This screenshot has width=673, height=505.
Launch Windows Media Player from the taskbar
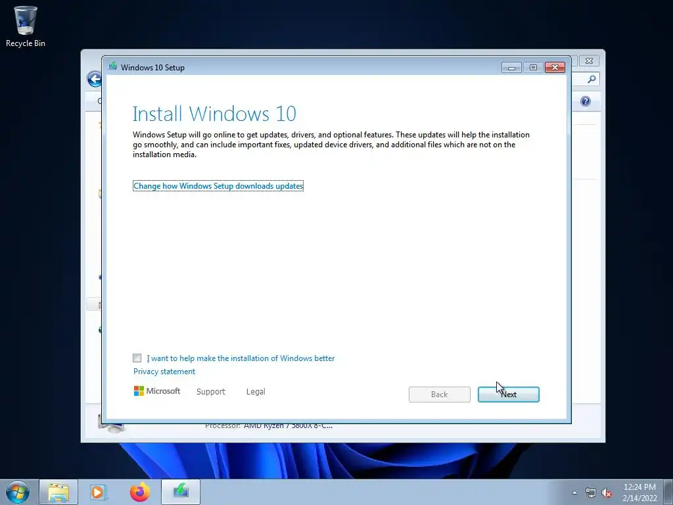click(x=99, y=492)
